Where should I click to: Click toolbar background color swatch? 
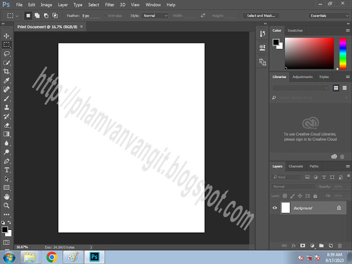(9, 233)
